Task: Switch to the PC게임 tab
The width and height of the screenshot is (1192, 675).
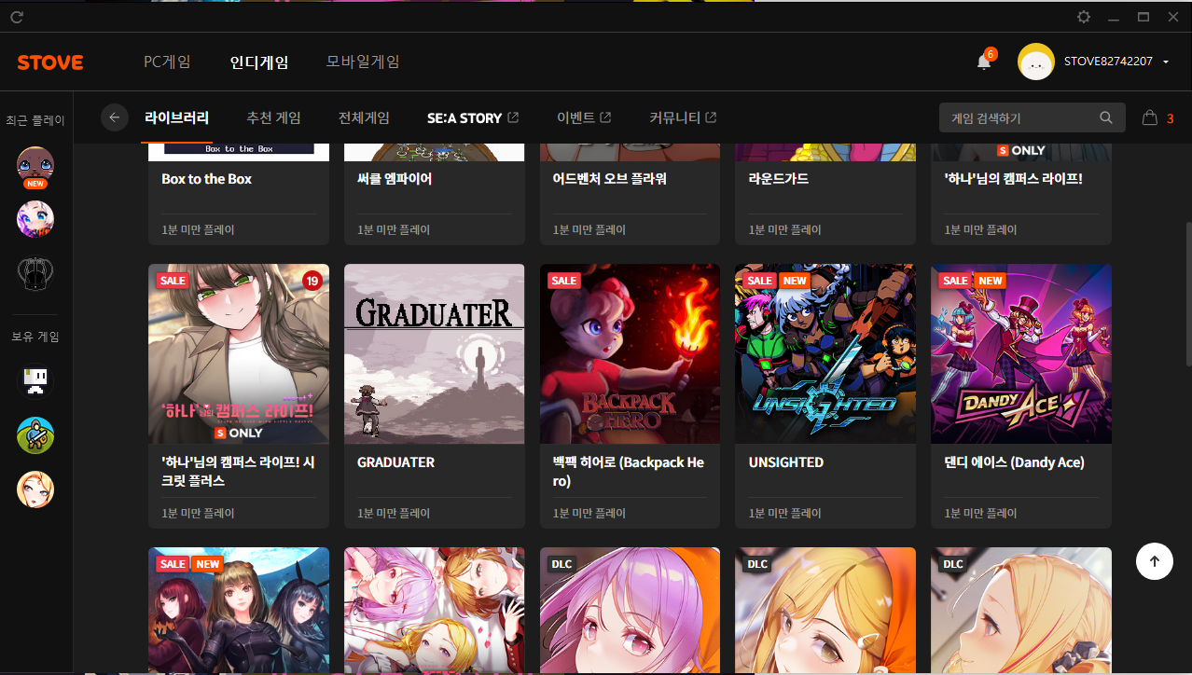Action: (x=167, y=62)
